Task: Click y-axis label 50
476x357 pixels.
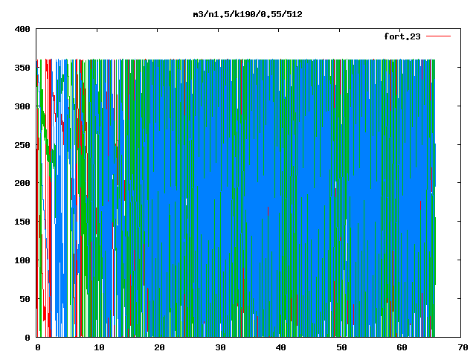Action: pos(25,299)
